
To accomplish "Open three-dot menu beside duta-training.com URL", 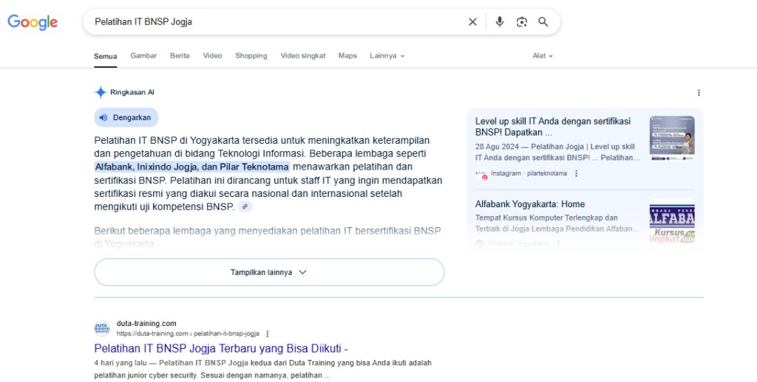I will [x=268, y=333].
